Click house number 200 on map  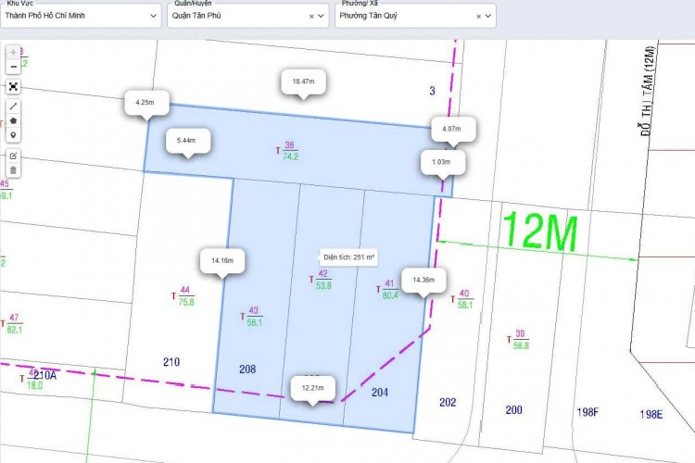click(514, 410)
